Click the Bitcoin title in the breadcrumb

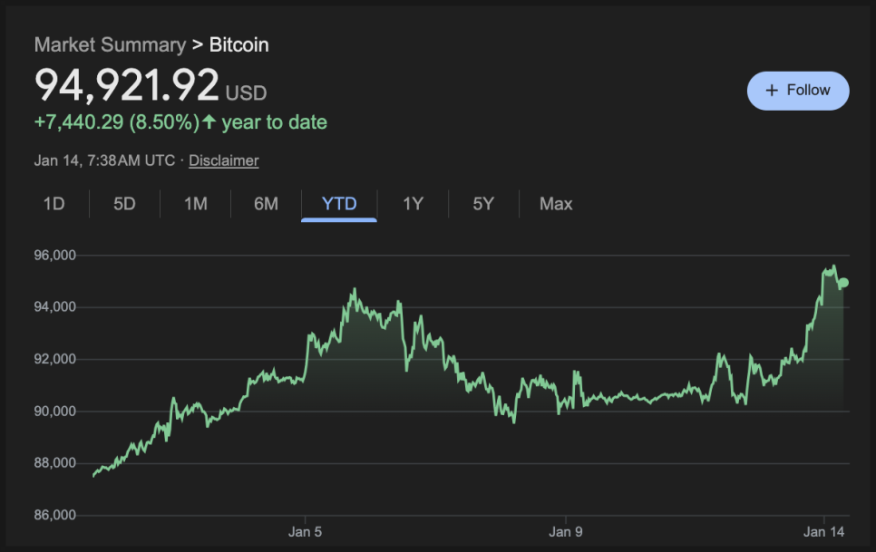pyautogui.click(x=239, y=44)
